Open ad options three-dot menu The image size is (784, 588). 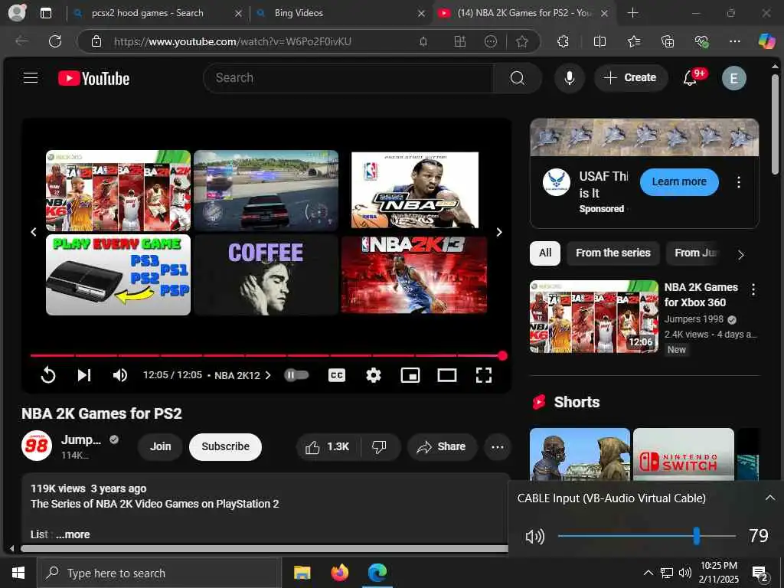point(739,182)
